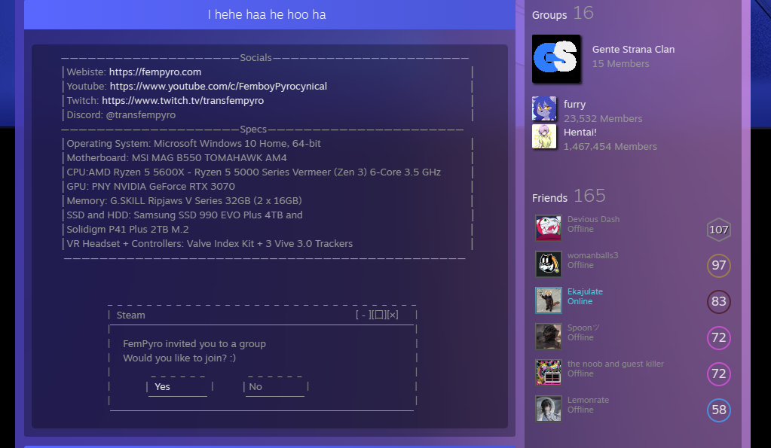Open Devious Dash's friend name
Viewport: 771px width, 448px height.
(x=593, y=219)
